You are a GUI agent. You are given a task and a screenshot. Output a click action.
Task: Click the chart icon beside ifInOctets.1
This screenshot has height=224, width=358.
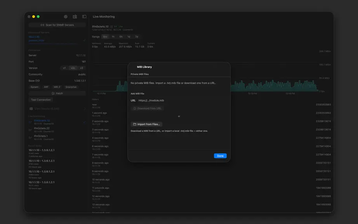30,137
